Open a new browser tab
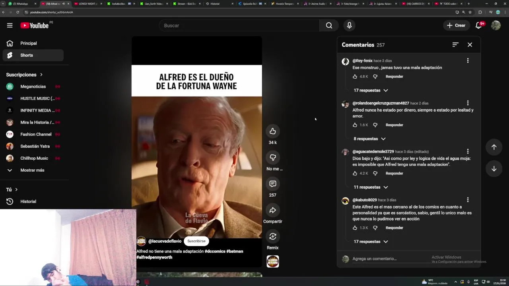Screen dimensions: 509x286 [468, 4]
